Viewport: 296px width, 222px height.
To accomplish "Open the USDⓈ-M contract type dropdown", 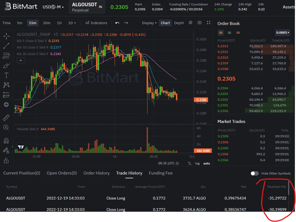I will [53, 7].
